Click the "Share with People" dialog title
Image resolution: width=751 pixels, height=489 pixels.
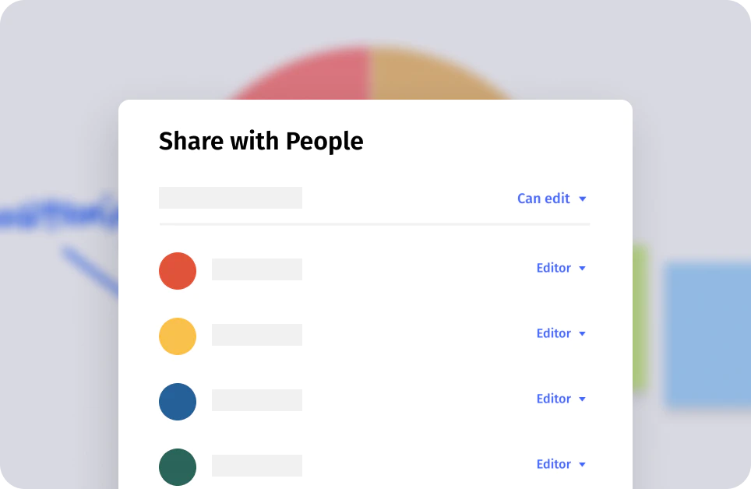pyautogui.click(x=261, y=141)
